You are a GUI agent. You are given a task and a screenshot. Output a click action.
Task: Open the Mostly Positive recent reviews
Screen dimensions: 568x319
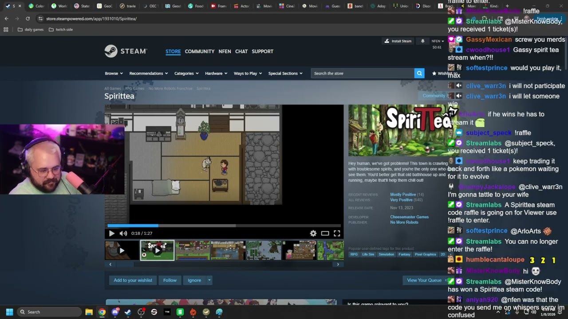(403, 195)
